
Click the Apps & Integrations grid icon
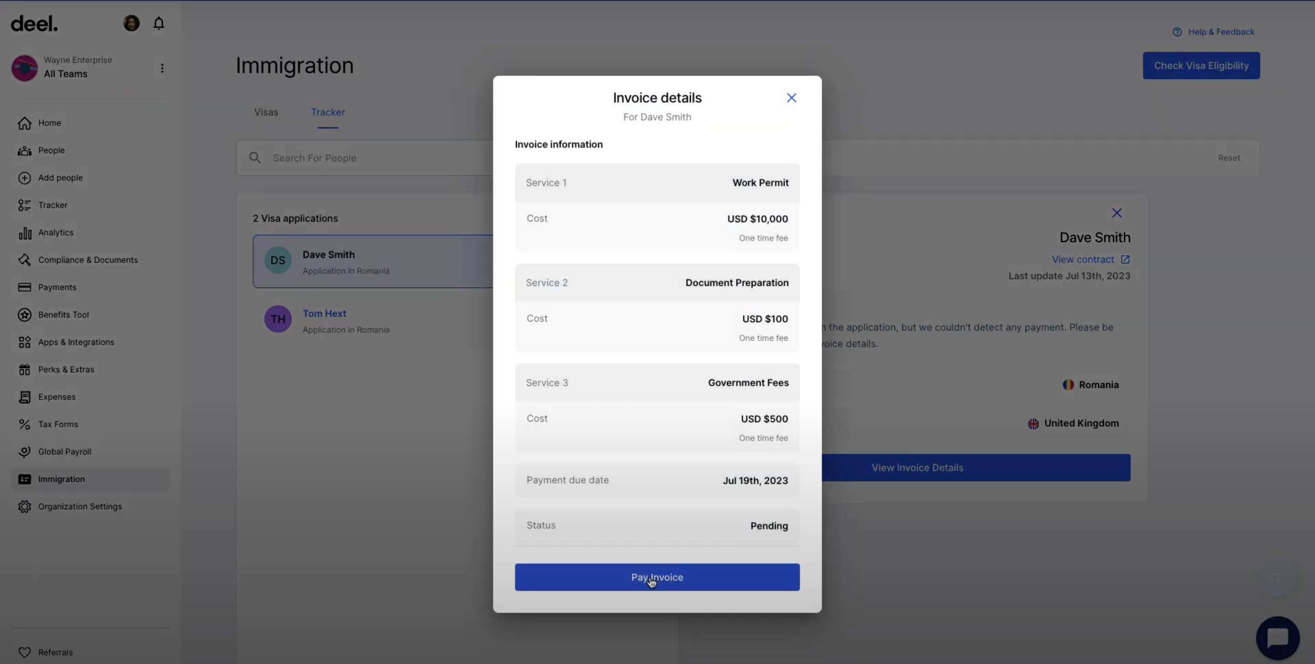pyautogui.click(x=25, y=342)
